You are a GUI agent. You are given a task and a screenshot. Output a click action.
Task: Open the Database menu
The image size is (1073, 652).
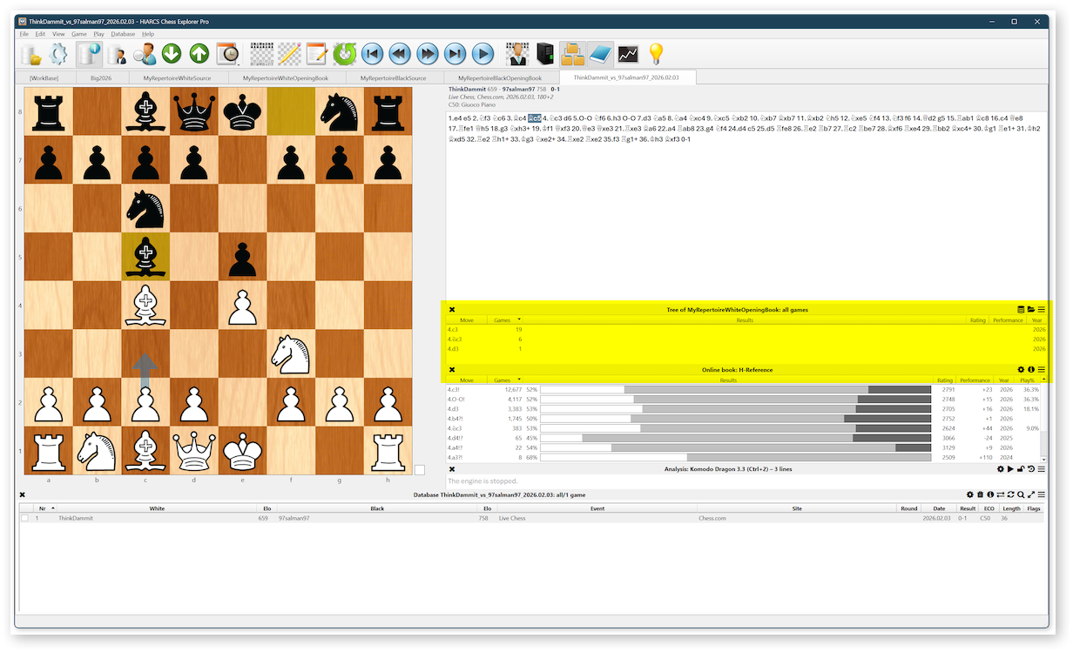click(123, 34)
